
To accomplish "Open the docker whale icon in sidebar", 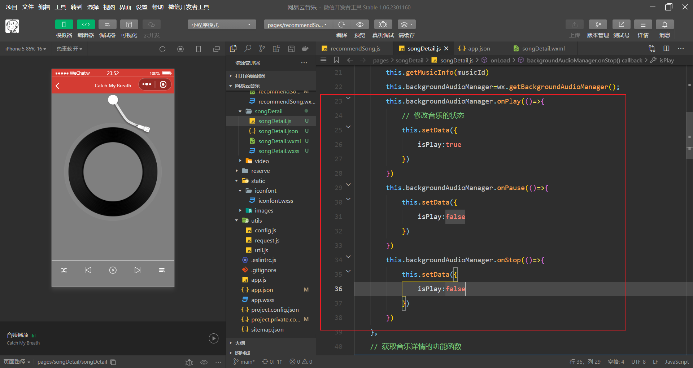I will (305, 48).
